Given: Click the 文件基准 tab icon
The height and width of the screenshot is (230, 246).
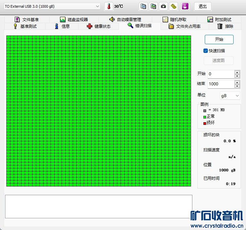Looking at the screenshot, I should click(17, 19).
